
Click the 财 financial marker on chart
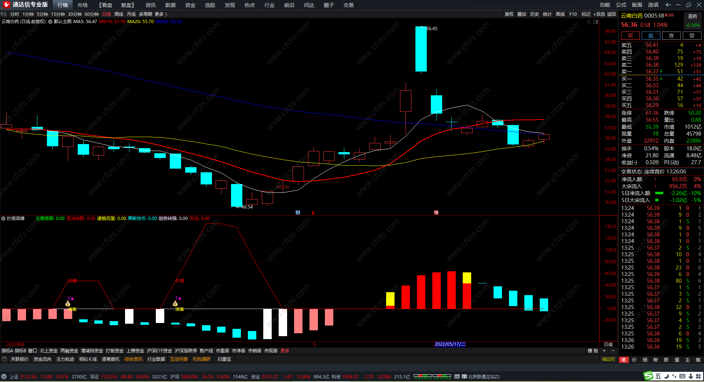coord(298,213)
